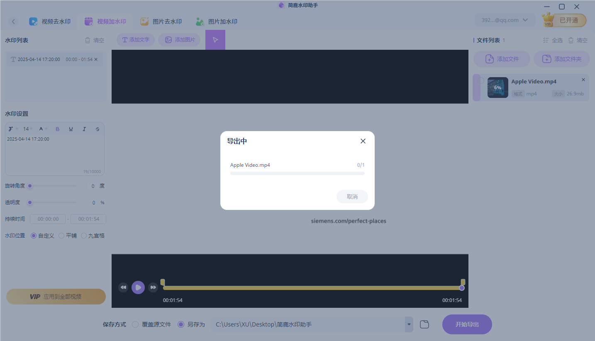Toggle strikethrough formatting
Viewport: 595px width, 341px height.
pyautogui.click(x=98, y=129)
